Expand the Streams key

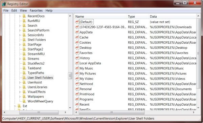tap(20, 59)
